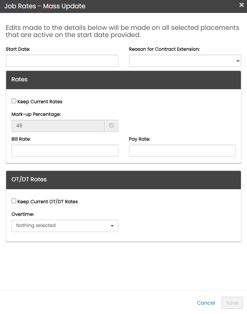Click the 'Pay Rate:' label text
This screenshot has width=247, height=314.
tap(139, 139)
